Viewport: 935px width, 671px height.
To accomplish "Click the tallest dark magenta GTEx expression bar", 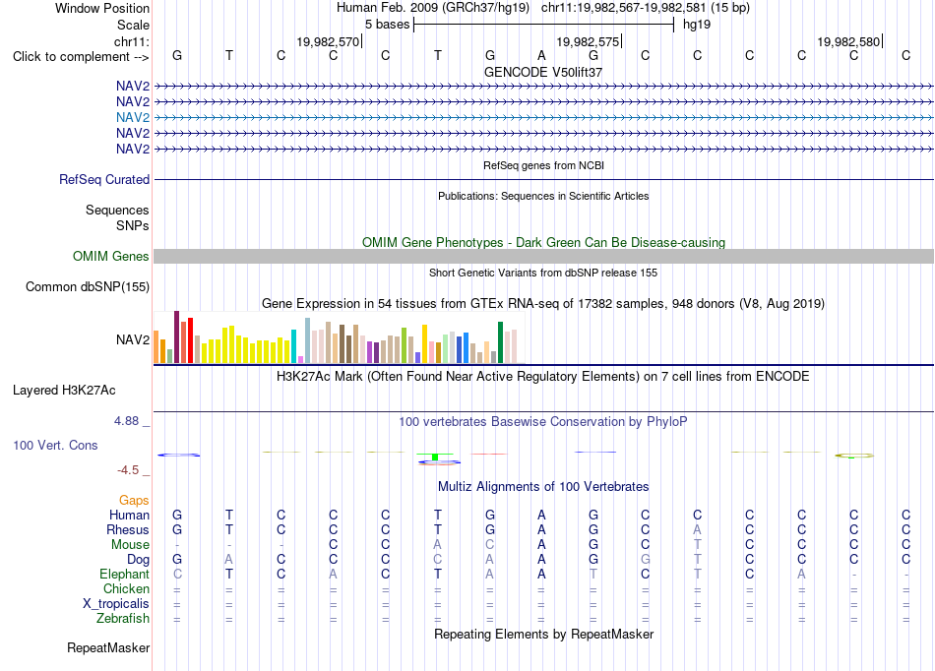I will pyautogui.click(x=176, y=336).
